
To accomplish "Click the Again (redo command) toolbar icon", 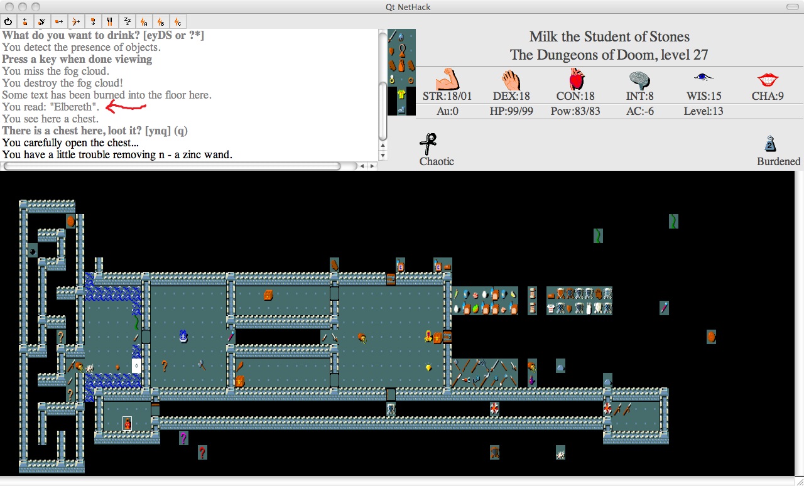I will (9, 21).
